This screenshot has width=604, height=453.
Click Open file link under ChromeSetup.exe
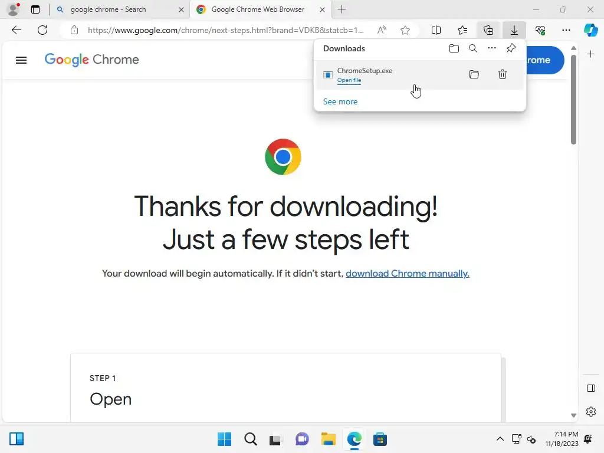pos(349,80)
